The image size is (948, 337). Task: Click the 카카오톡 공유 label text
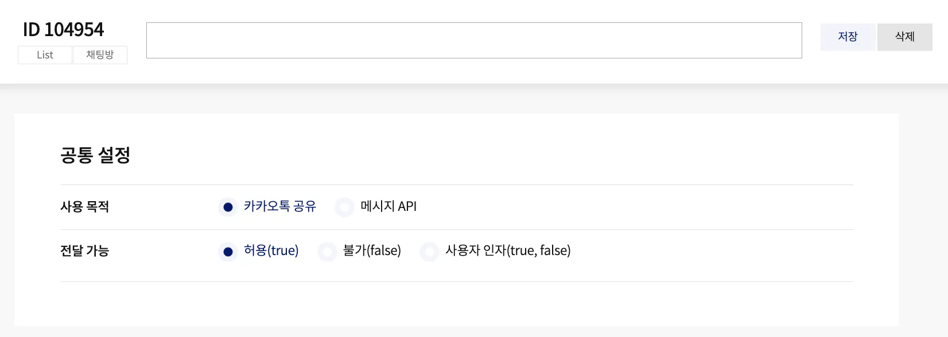[280, 206]
